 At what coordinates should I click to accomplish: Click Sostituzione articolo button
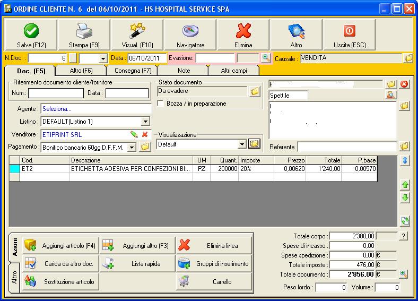[x=60, y=282]
